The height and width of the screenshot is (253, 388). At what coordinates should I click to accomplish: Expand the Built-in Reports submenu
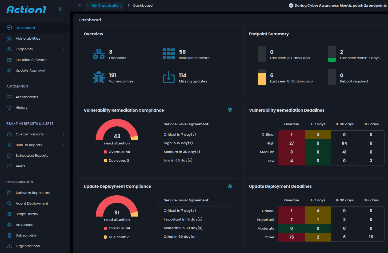(x=63, y=145)
